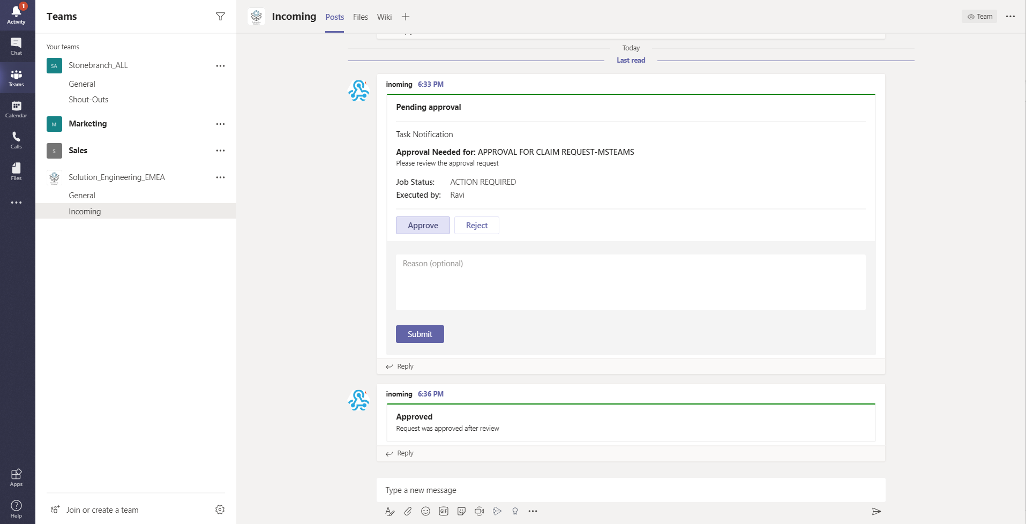
Task: Click the bot avatar of 6:33 PM message
Action: click(x=359, y=91)
